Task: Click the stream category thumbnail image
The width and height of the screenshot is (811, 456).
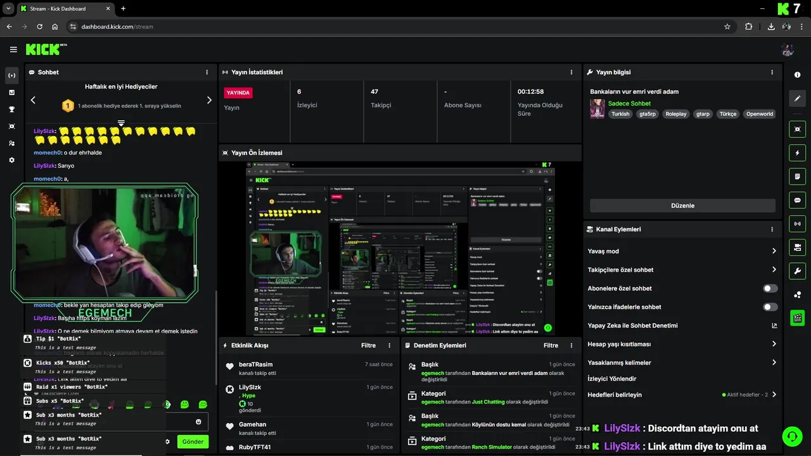Action: coord(597,109)
